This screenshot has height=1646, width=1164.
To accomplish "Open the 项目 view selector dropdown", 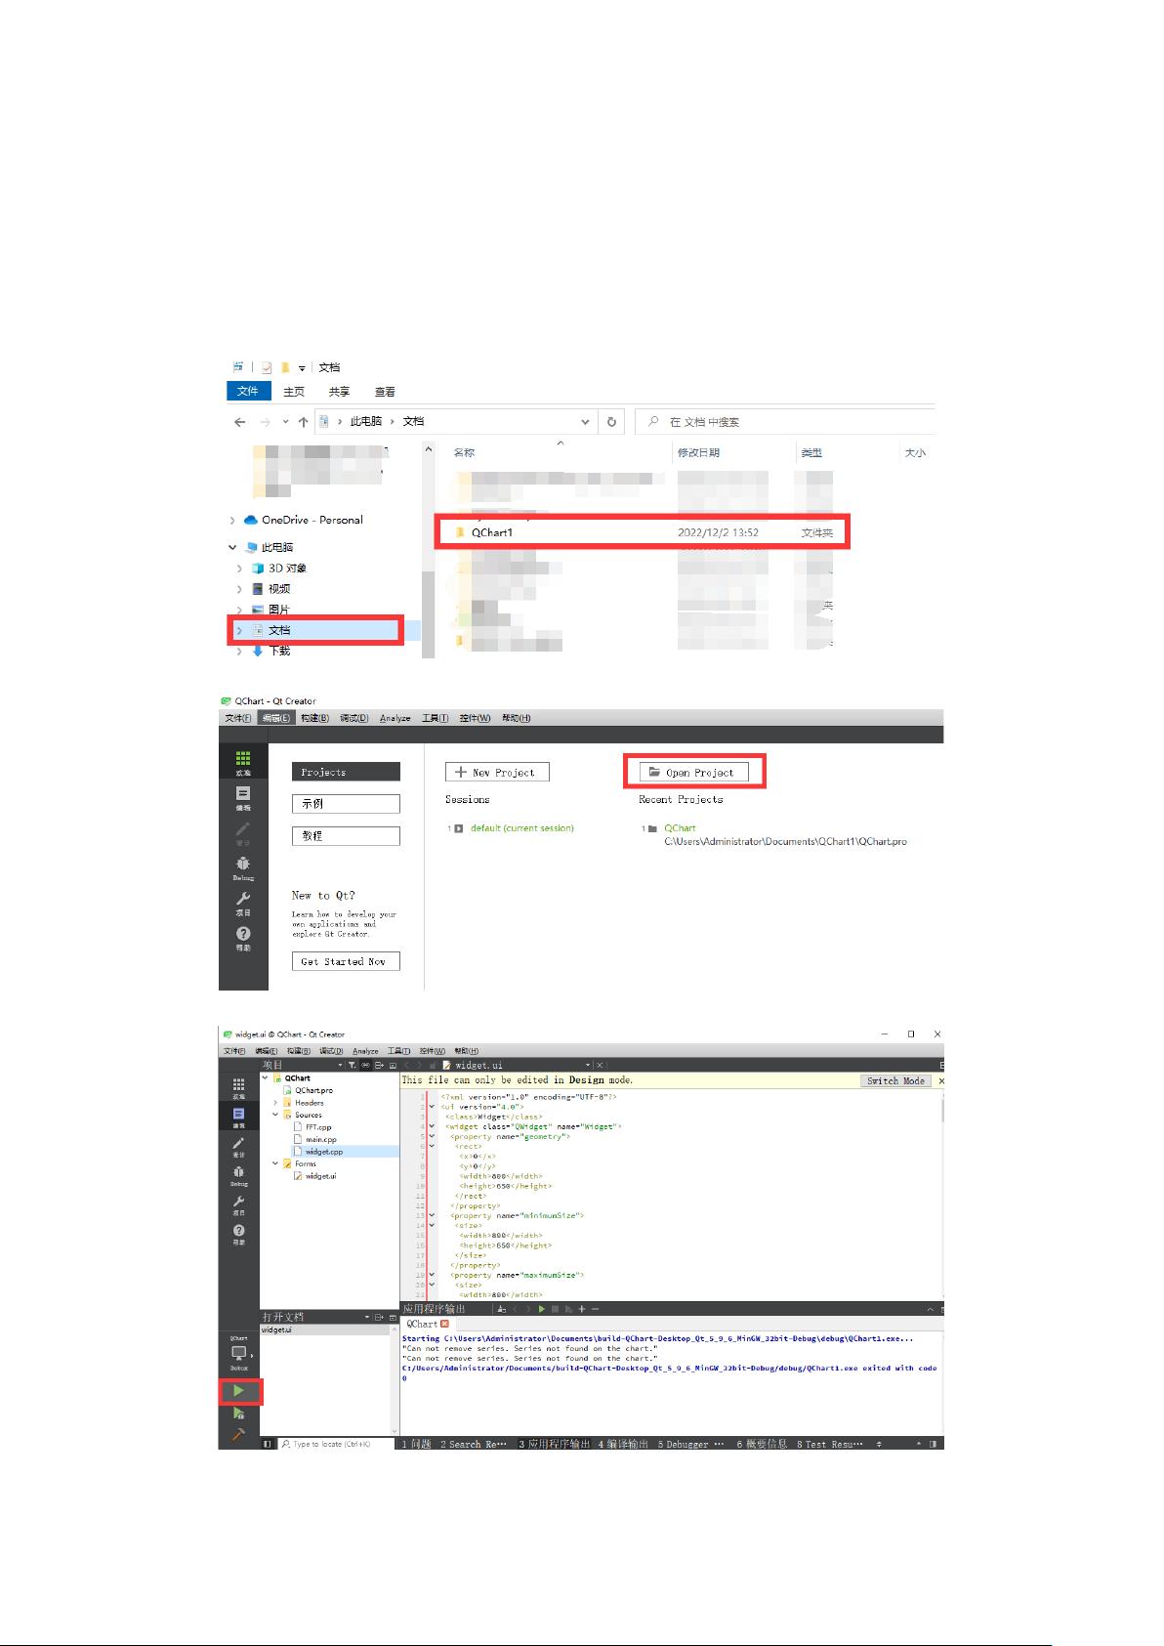I will [340, 1065].
